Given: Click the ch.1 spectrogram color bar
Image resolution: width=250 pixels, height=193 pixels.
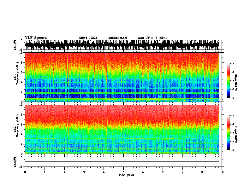Looking at the screenshot, I should pos(228,81).
